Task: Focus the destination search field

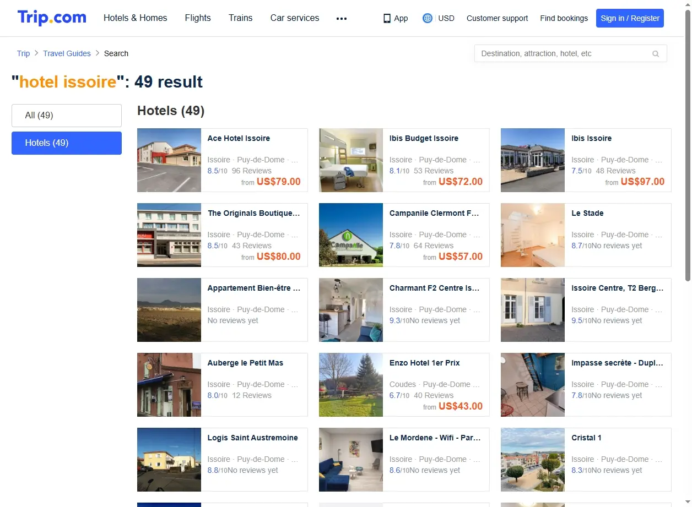Action: pyautogui.click(x=571, y=53)
